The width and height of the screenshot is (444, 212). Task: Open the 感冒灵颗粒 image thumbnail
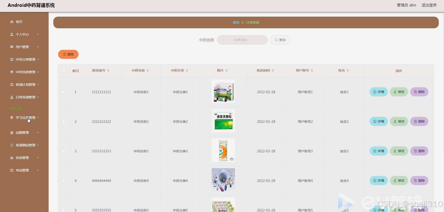[x=223, y=121]
